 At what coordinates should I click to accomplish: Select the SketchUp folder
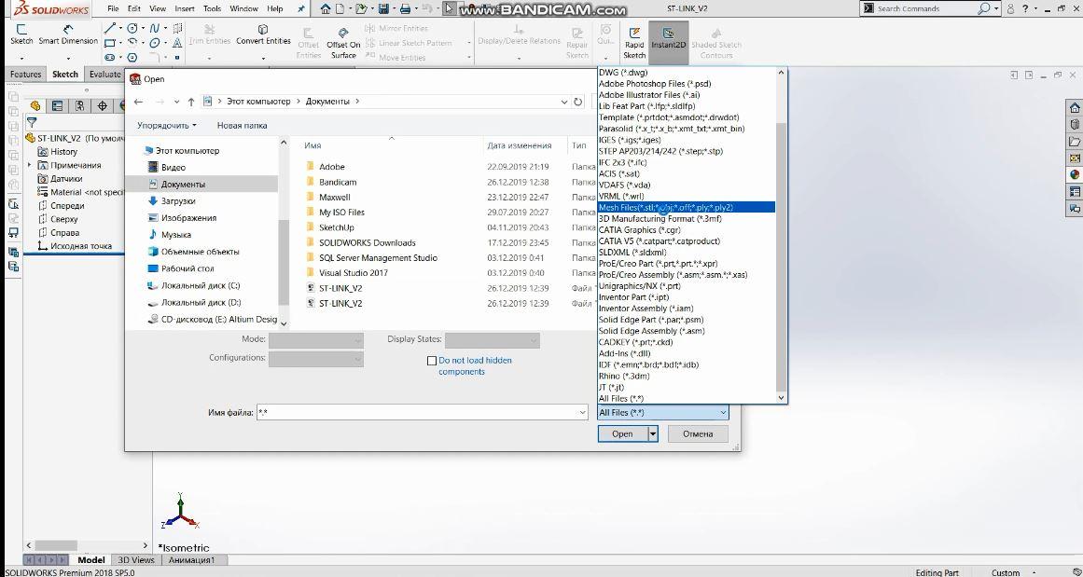(x=337, y=227)
